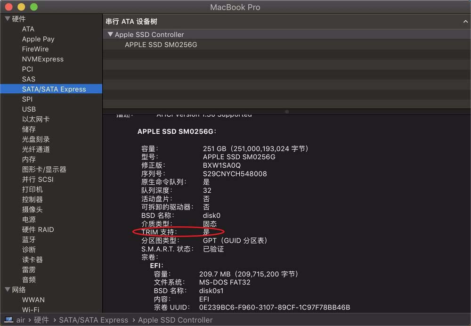
Task: Navigate to 硬件 via the breadcrumb
Action: click(41, 320)
